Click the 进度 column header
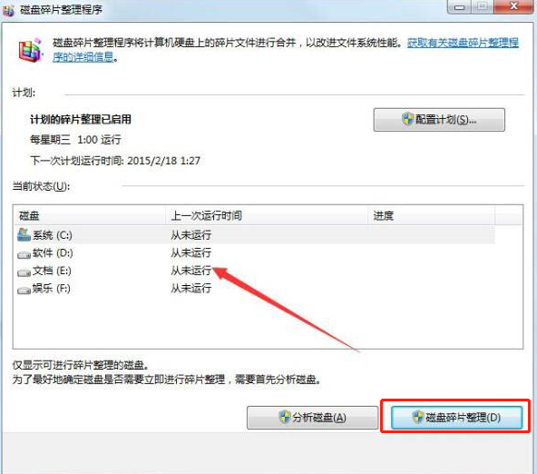 click(x=432, y=215)
